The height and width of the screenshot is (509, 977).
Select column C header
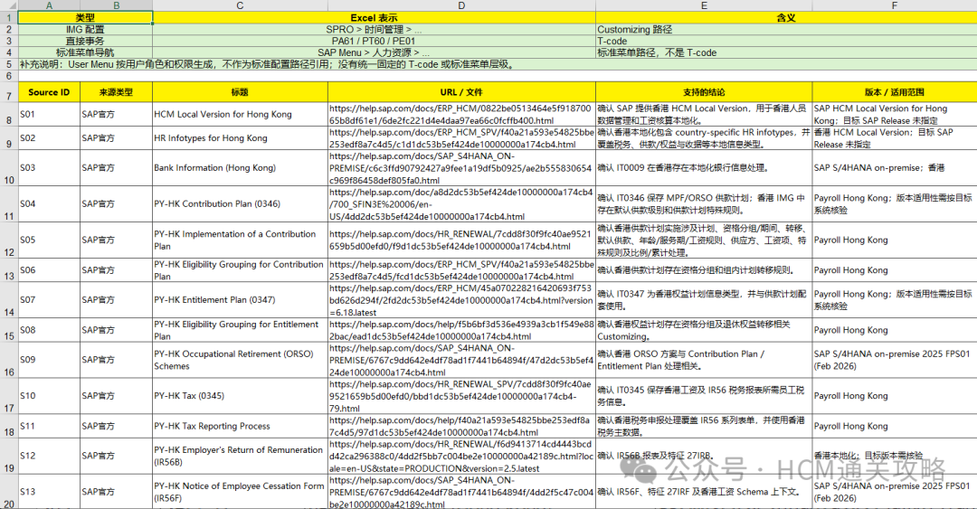pyautogui.click(x=240, y=5)
